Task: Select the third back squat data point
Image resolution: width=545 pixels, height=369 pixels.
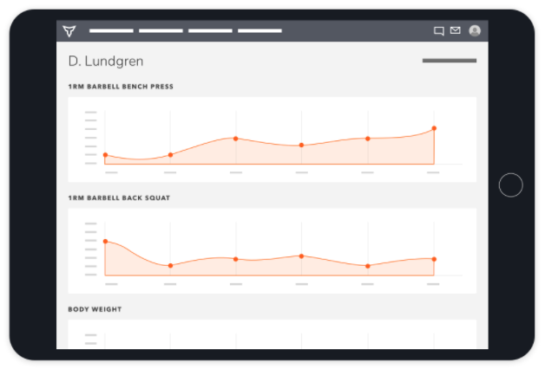Action: (236, 259)
